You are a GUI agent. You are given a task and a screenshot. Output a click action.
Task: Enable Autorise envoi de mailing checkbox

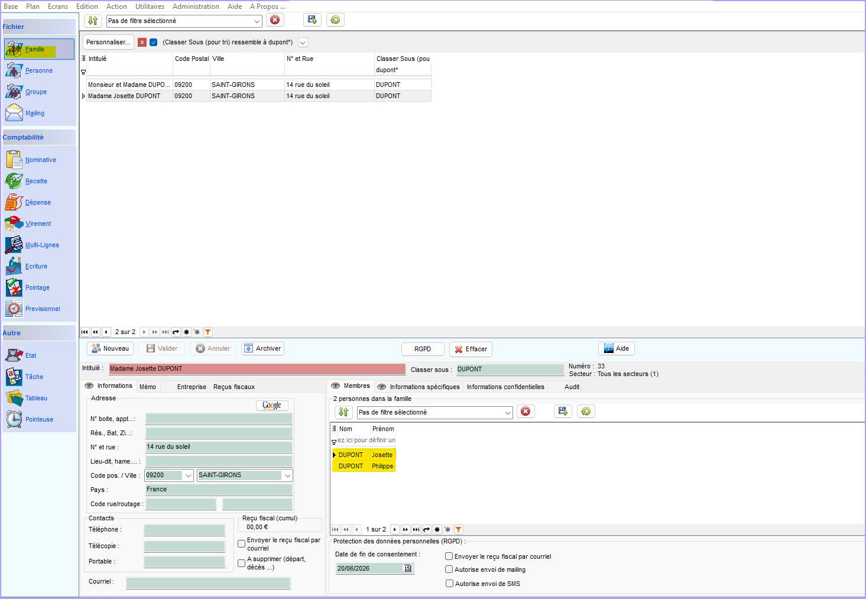pos(449,569)
